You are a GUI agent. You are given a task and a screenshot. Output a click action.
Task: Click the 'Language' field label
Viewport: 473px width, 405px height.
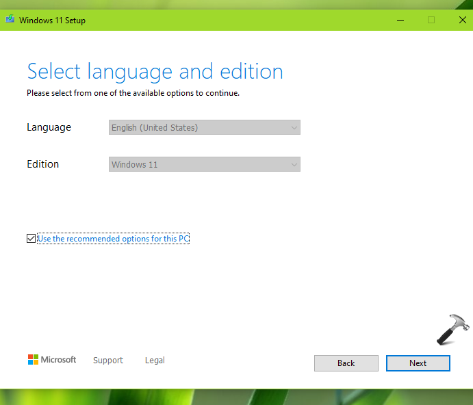click(49, 127)
